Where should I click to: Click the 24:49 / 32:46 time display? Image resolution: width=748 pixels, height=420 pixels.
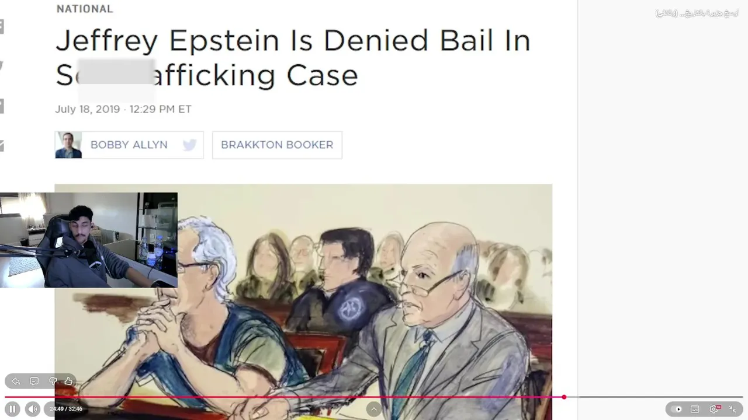[66, 409]
